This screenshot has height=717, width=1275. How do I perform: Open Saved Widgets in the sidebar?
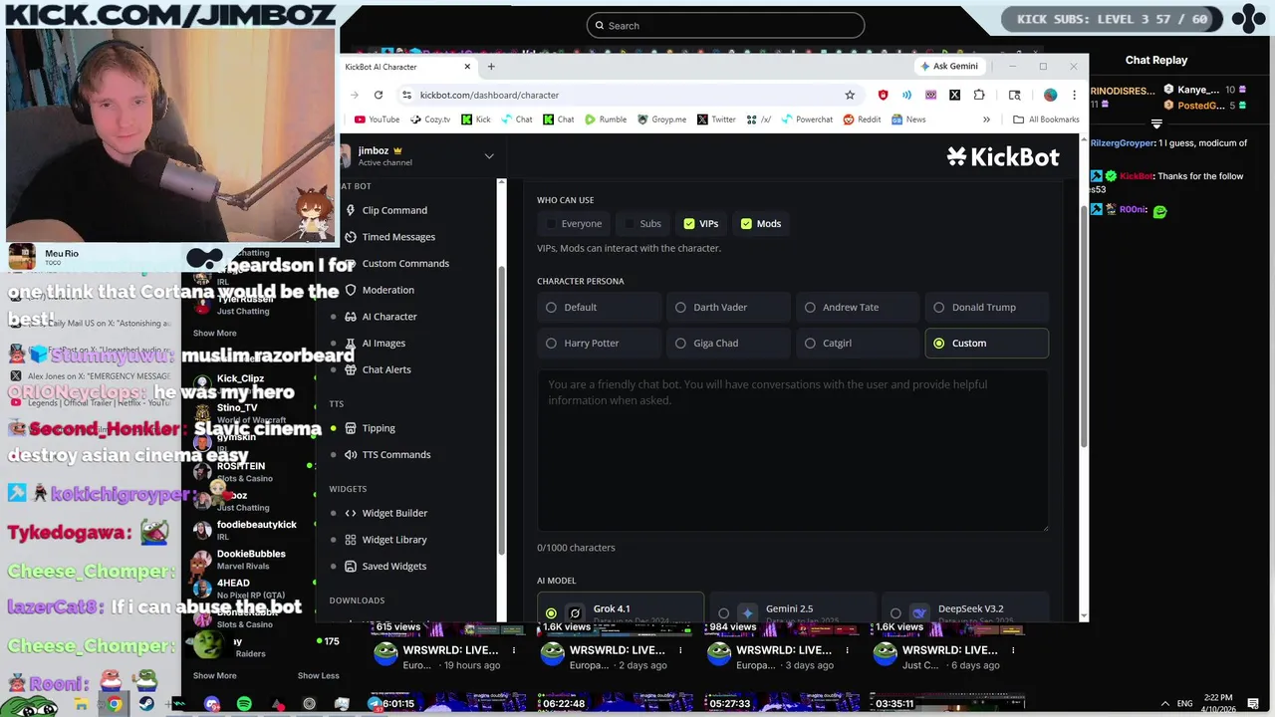click(x=394, y=566)
